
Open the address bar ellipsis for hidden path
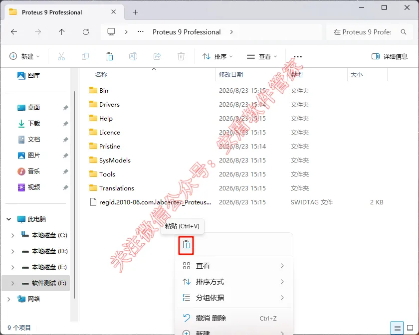pyautogui.click(x=141, y=32)
